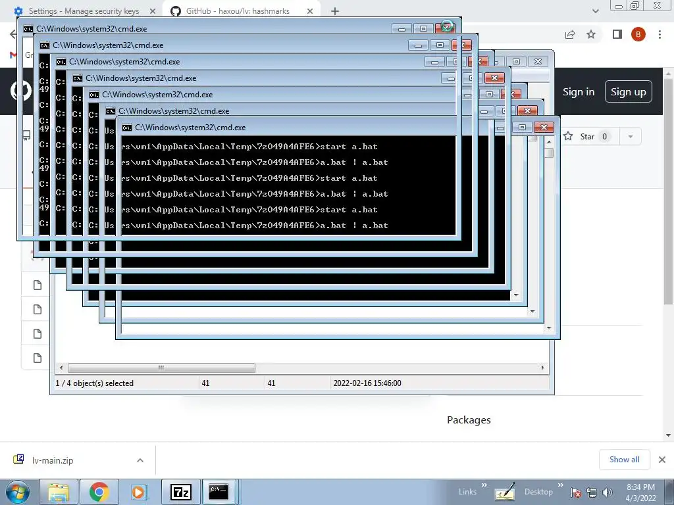Open Chrome profile B avatar
The width and height of the screenshot is (674, 505).
pos(638,34)
